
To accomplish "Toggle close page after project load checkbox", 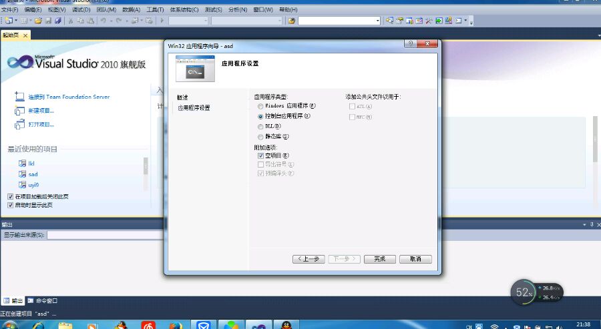I will point(10,196).
